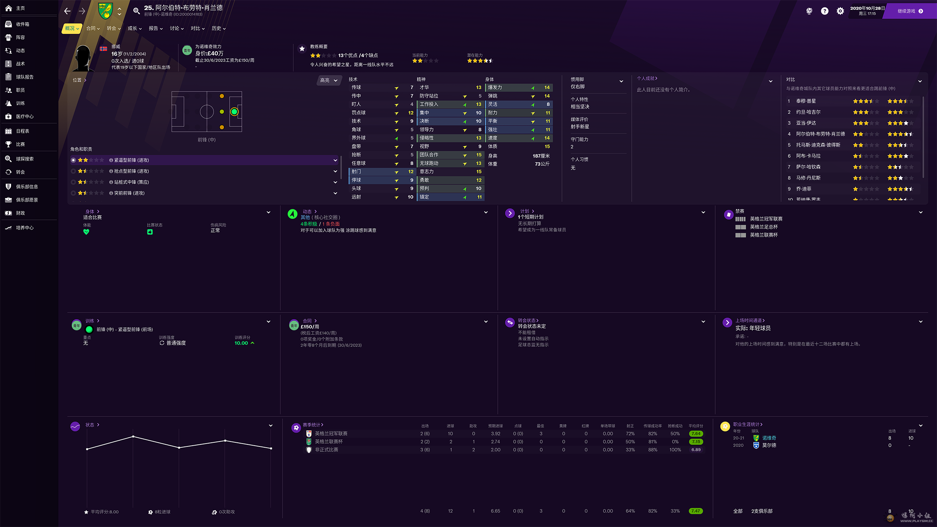Viewport: 937px width, 527px height.
Task: Open 转会 transfers icon in sidebar
Action: click(x=8, y=172)
